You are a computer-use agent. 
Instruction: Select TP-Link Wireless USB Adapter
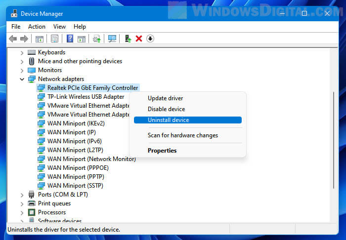(x=86, y=97)
